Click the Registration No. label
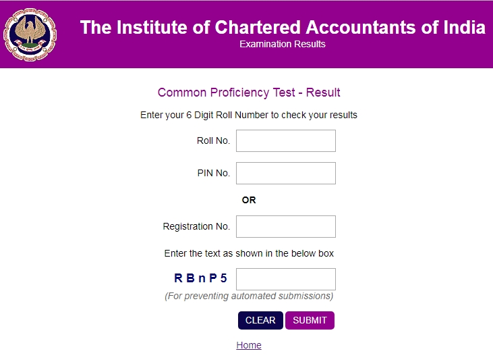 click(196, 226)
